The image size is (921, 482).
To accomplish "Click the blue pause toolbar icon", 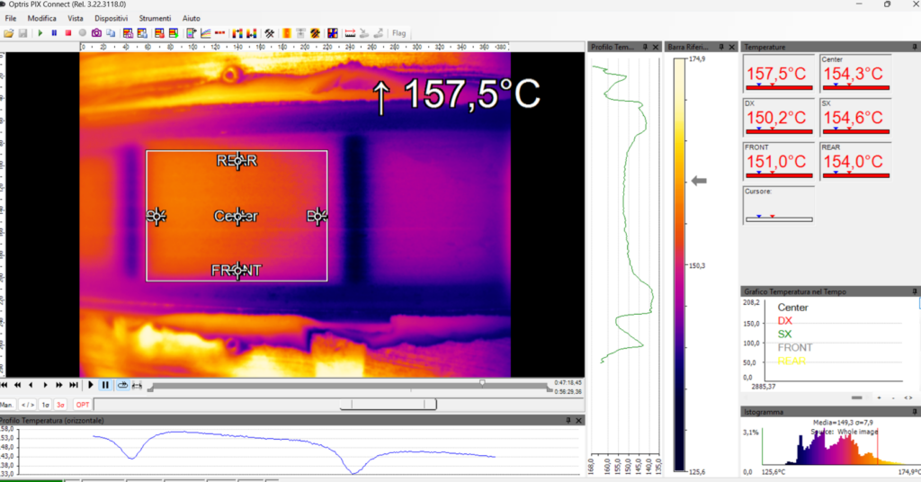I will tap(54, 33).
